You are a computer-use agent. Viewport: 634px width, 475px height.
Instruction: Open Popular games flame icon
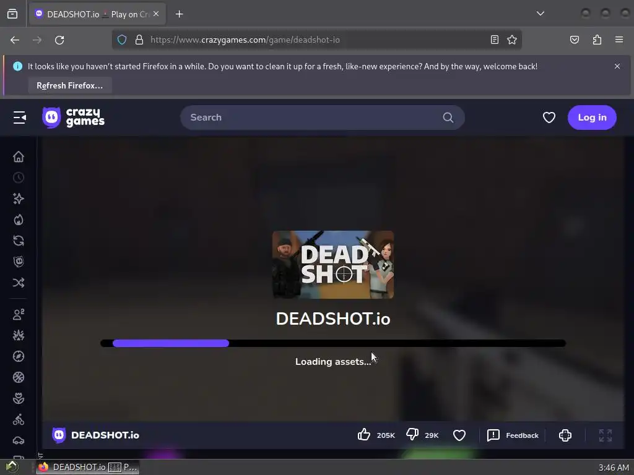point(19,220)
